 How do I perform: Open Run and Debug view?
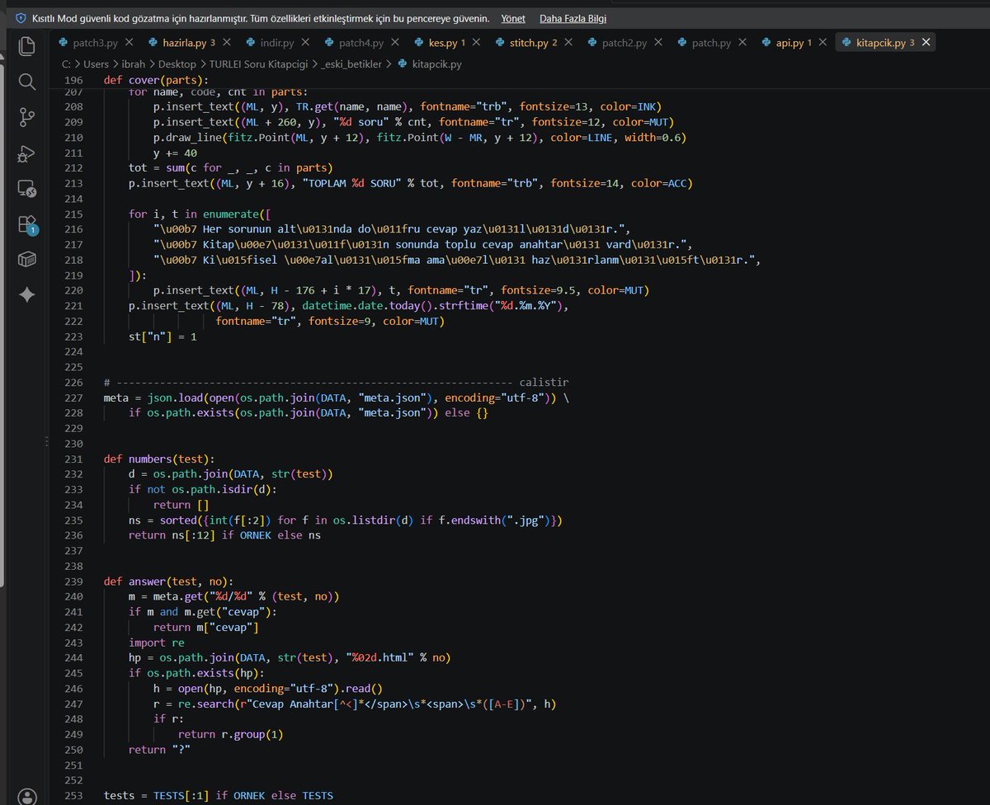[x=26, y=153]
